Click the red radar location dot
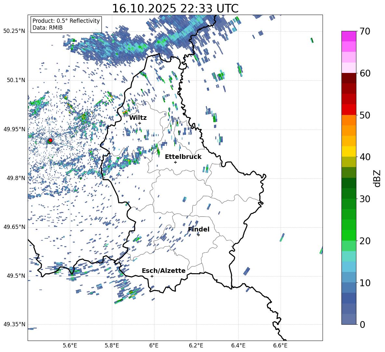Viewport: 385px width, 352px height. click(x=50, y=140)
